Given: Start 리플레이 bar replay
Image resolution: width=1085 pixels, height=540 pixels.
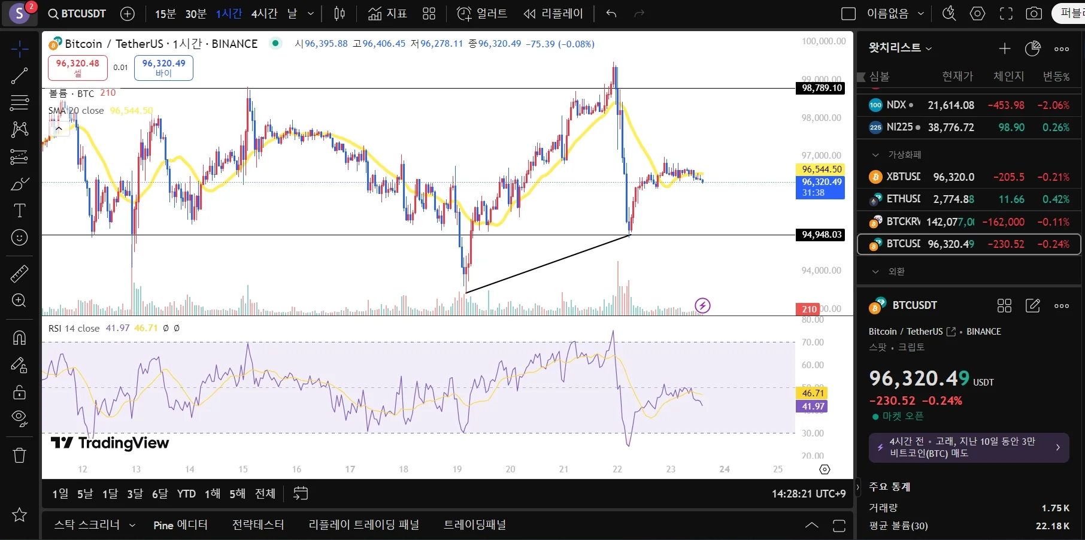Looking at the screenshot, I should [553, 13].
